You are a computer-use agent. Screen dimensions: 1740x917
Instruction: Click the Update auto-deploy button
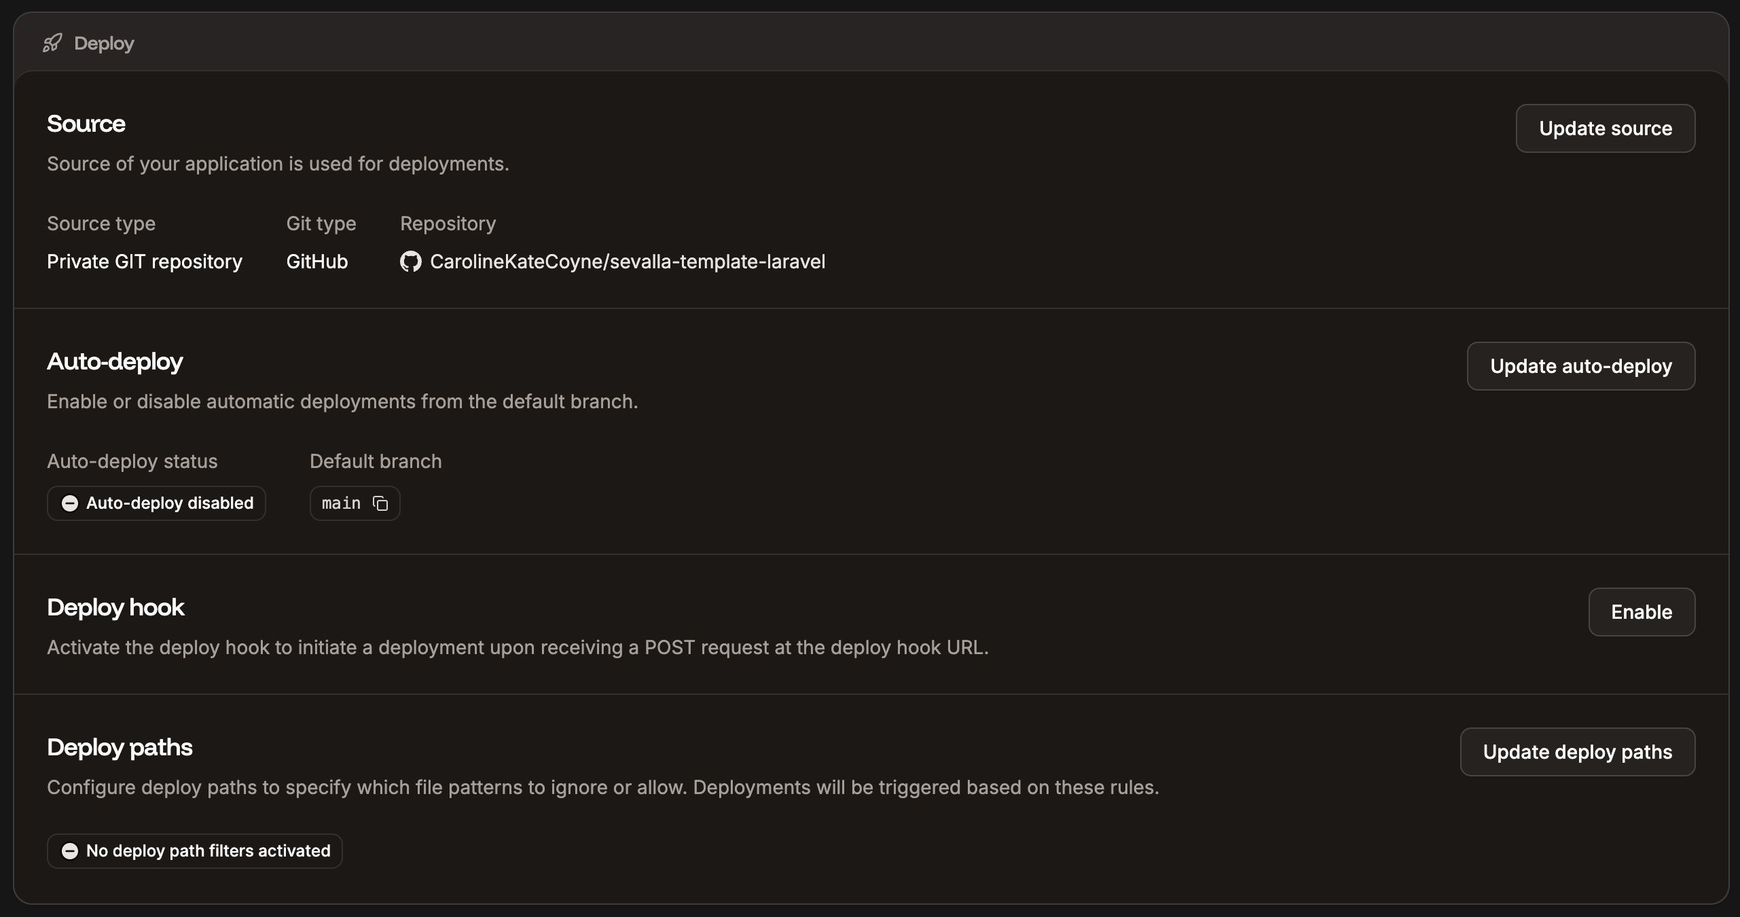click(x=1580, y=365)
